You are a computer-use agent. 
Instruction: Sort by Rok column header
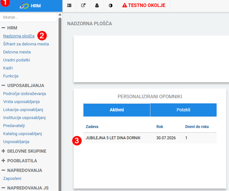point(159,127)
